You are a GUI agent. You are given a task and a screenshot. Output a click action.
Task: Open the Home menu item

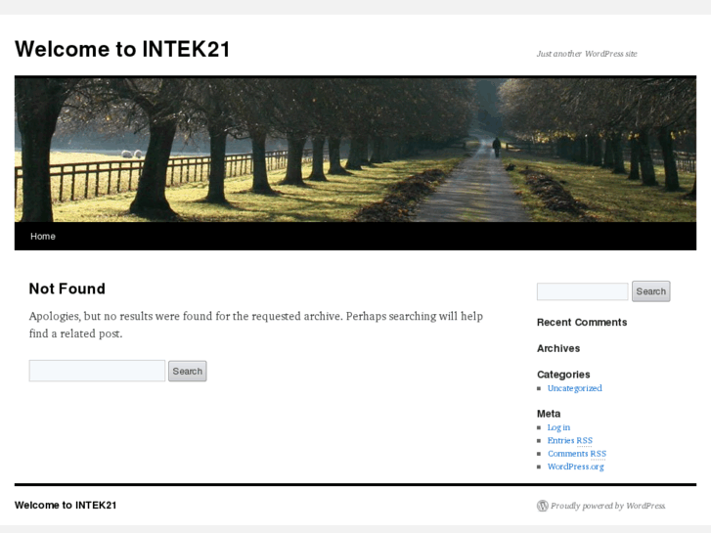(43, 237)
